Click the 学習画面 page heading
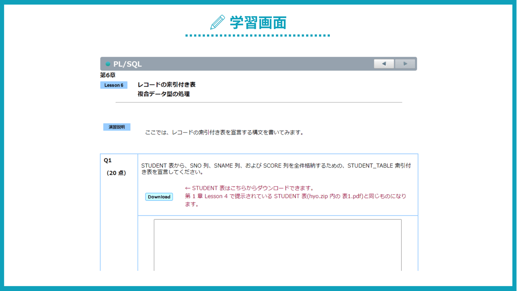The height and width of the screenshot is (291, 517). click(x=258, y=23)
